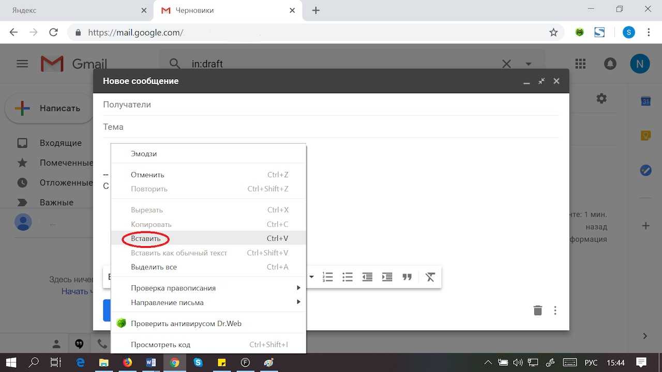
Task: Bookmark this page with the star icon
Action: click(x=553, y=33)
